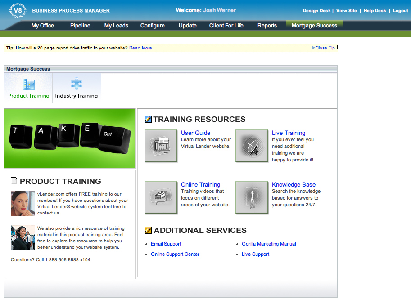Open the My Office menu

(43, 26)
